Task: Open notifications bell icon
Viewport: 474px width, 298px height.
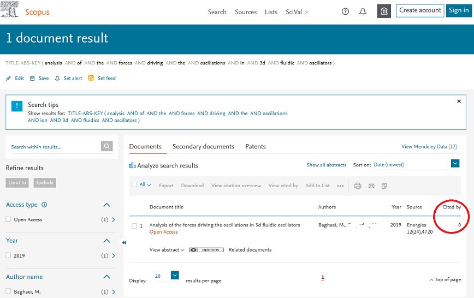Action: pyautogui.click(x=363, y=11)
